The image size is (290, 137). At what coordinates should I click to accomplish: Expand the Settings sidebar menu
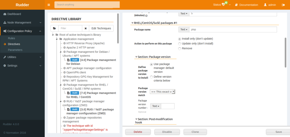click(x=22, y=66)
